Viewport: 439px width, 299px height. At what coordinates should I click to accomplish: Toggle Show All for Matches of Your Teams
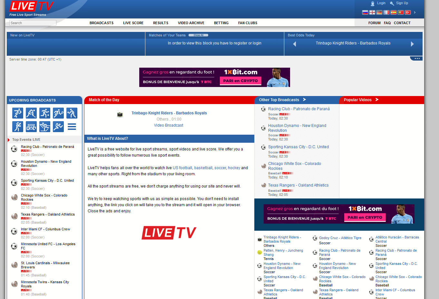198,35
